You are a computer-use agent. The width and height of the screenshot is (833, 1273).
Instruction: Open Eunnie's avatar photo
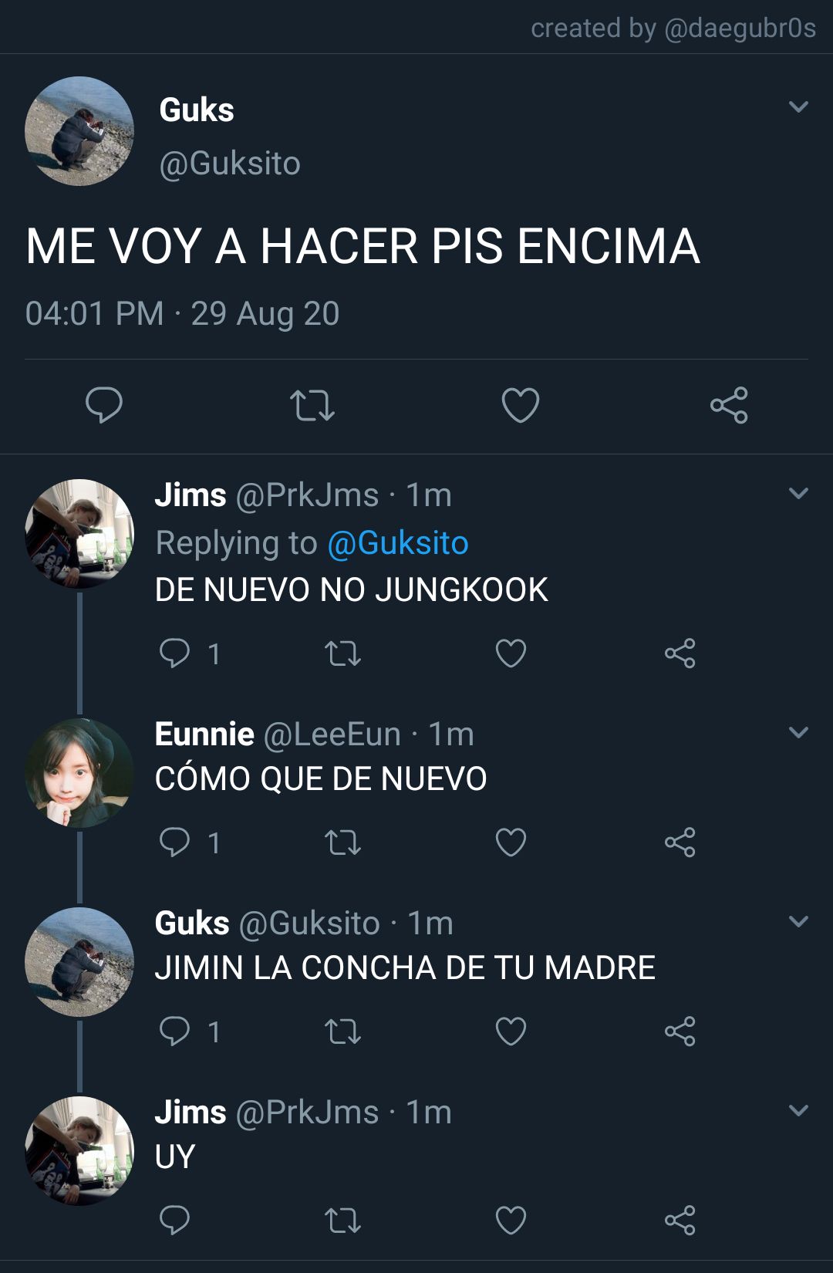point(79,773)
